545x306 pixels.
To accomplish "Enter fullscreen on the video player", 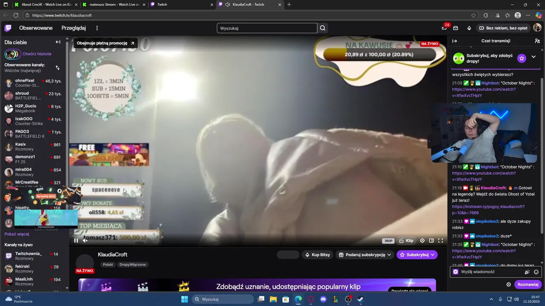I will pyautogui.click(x=441, y=241).
